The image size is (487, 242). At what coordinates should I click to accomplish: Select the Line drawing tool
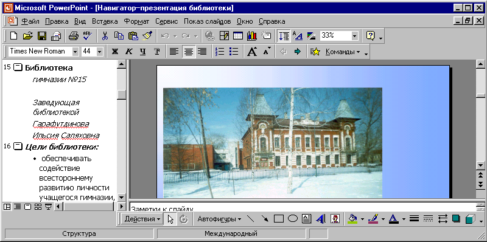tap(250, 219)
